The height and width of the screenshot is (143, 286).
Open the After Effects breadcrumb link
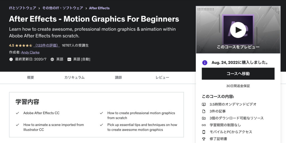[x=99, y=8]
